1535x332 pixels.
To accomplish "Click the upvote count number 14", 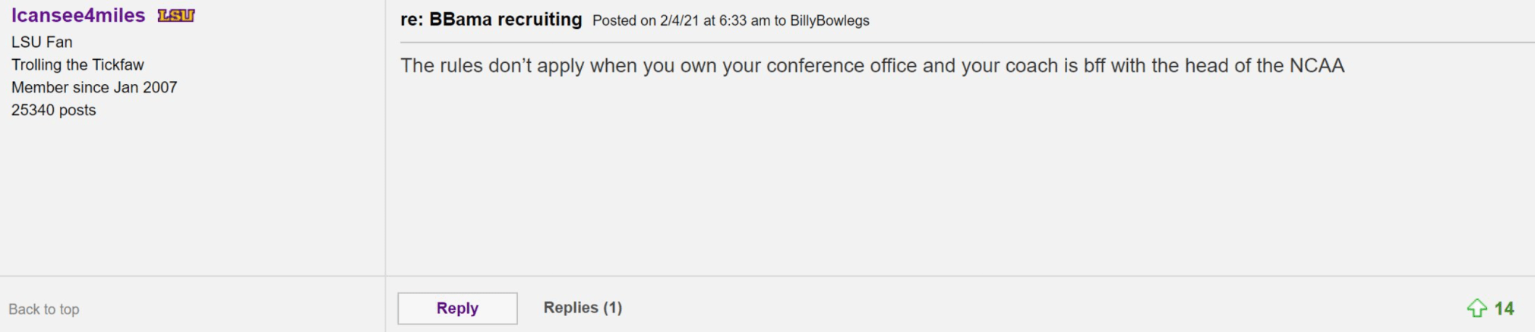I will [1504, 309].
